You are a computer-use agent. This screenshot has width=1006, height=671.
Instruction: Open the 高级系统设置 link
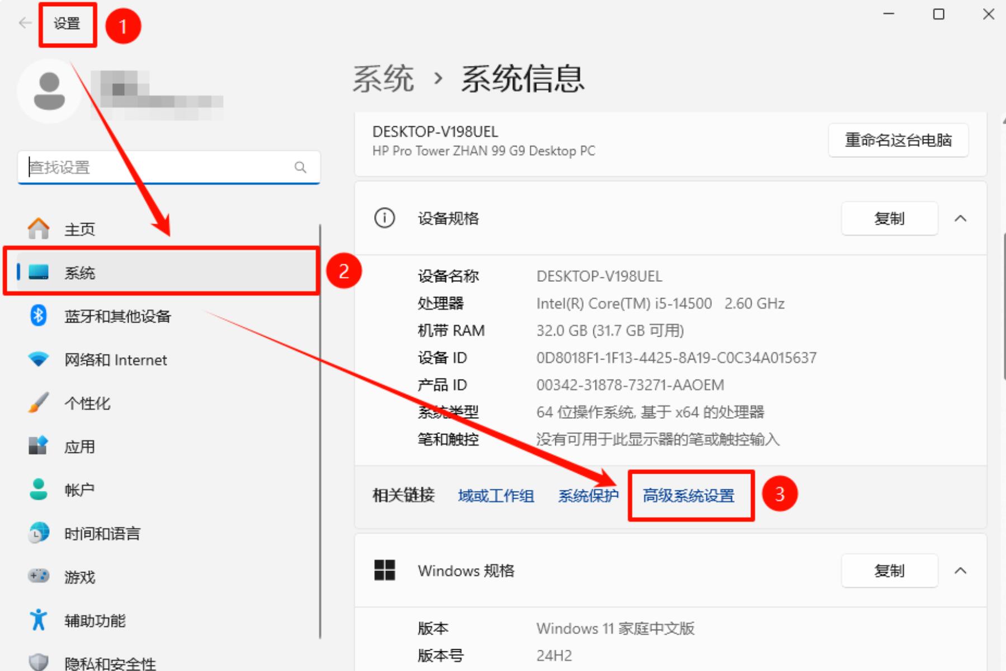pyautogui.click(x=688, y=496)
